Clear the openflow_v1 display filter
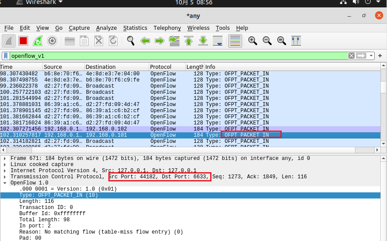Screen dimensions: 387x241 [351, 56]
